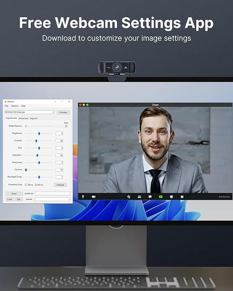Open the preset selection dropdown
Screen dimensions: 233x291
pos(53,199)
